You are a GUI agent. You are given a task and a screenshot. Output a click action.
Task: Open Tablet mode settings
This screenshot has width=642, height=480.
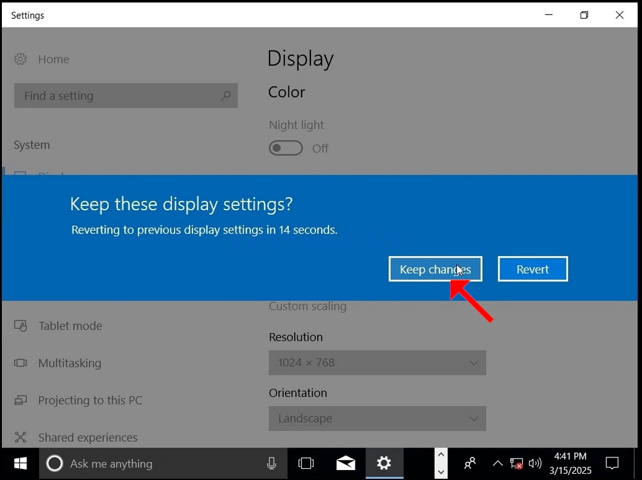(70, 326)
